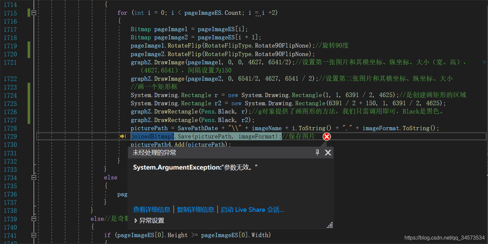Click the pin icon on the exception window

317,152
